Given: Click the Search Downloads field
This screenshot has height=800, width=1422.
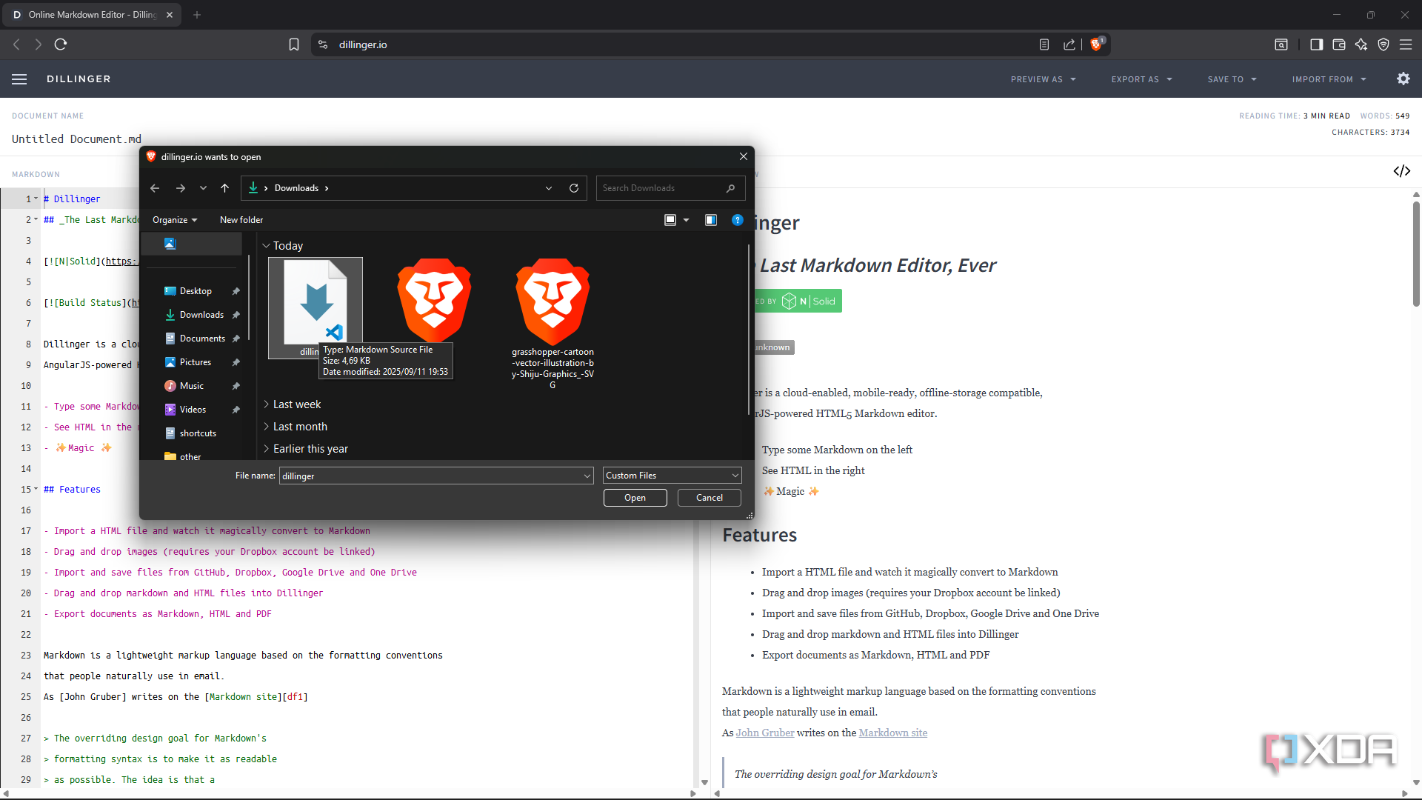Looking at the screenshot, I should [670, 188].
